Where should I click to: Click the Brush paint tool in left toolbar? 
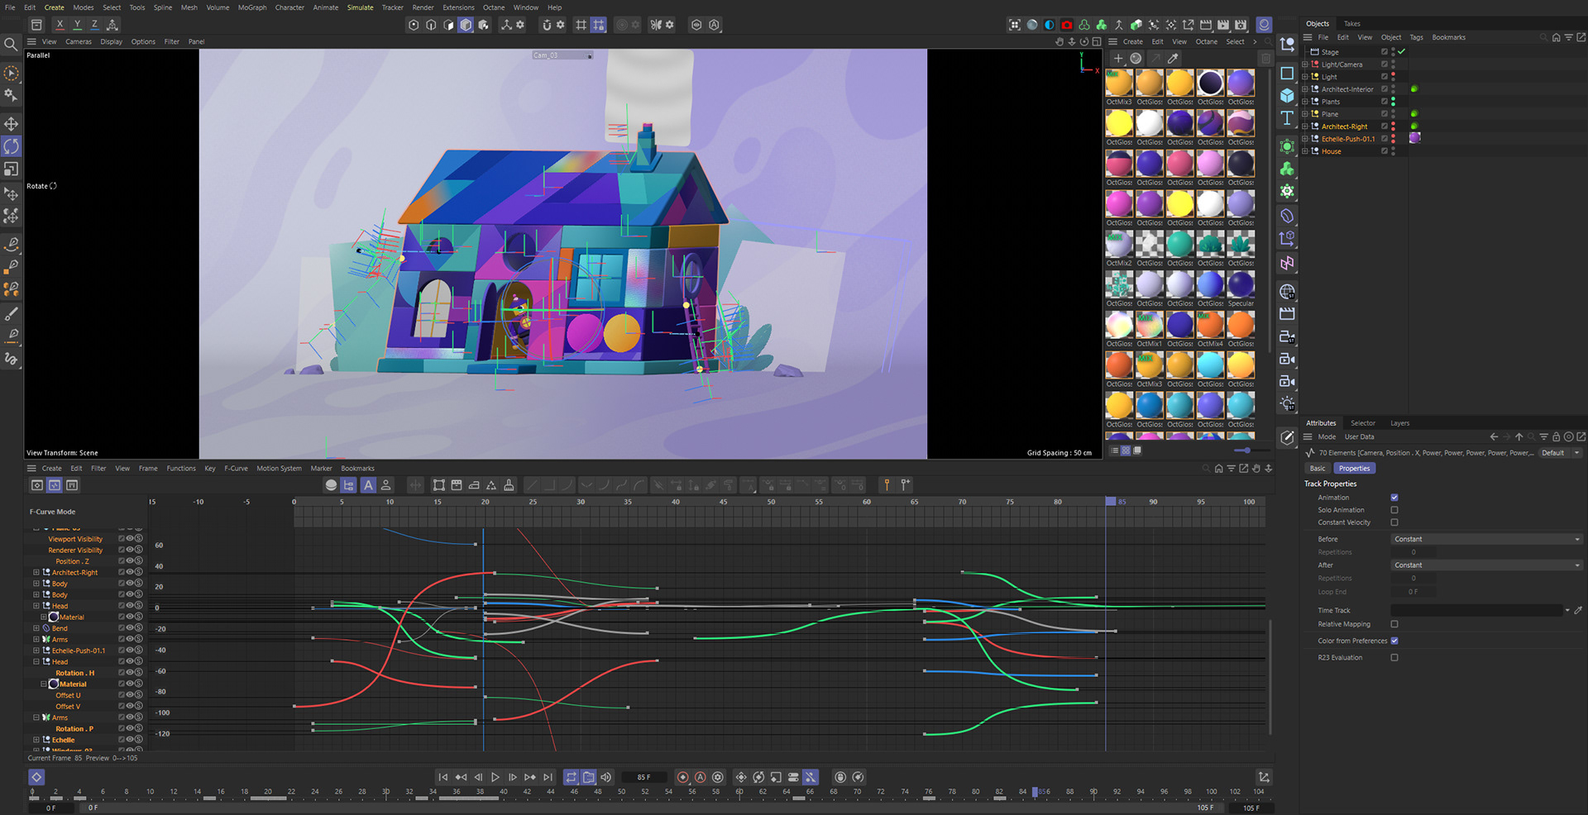[11, 314]
